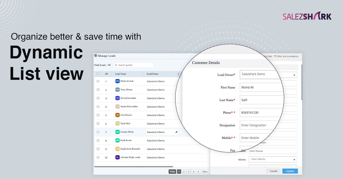
Task: Go to page 1 in pagination
Action: click(x=179, y=172)
